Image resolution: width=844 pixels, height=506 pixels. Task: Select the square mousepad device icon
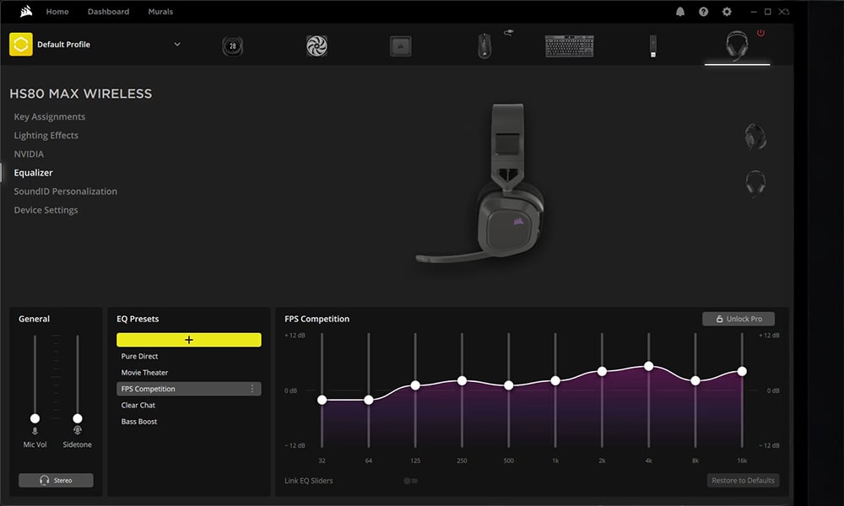[400, 46]
